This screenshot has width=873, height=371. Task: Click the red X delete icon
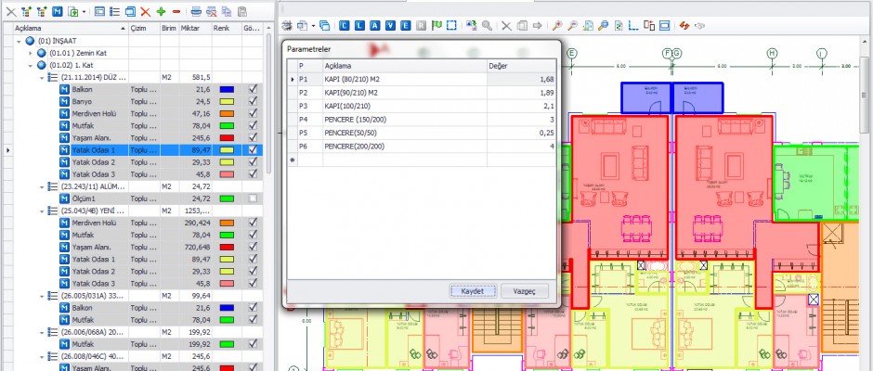point(145,12)
